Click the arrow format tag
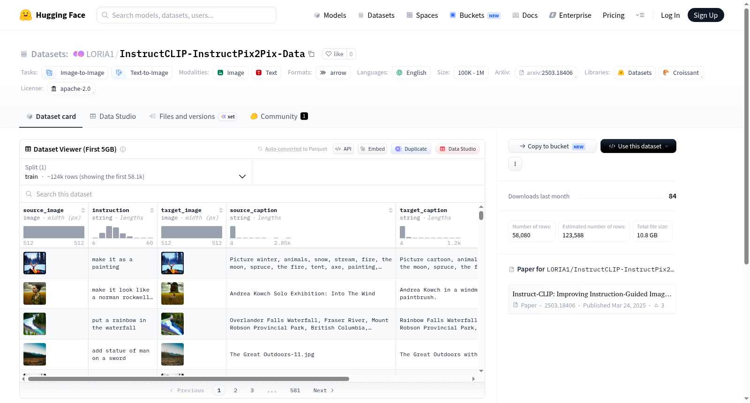 click(333, 73)
